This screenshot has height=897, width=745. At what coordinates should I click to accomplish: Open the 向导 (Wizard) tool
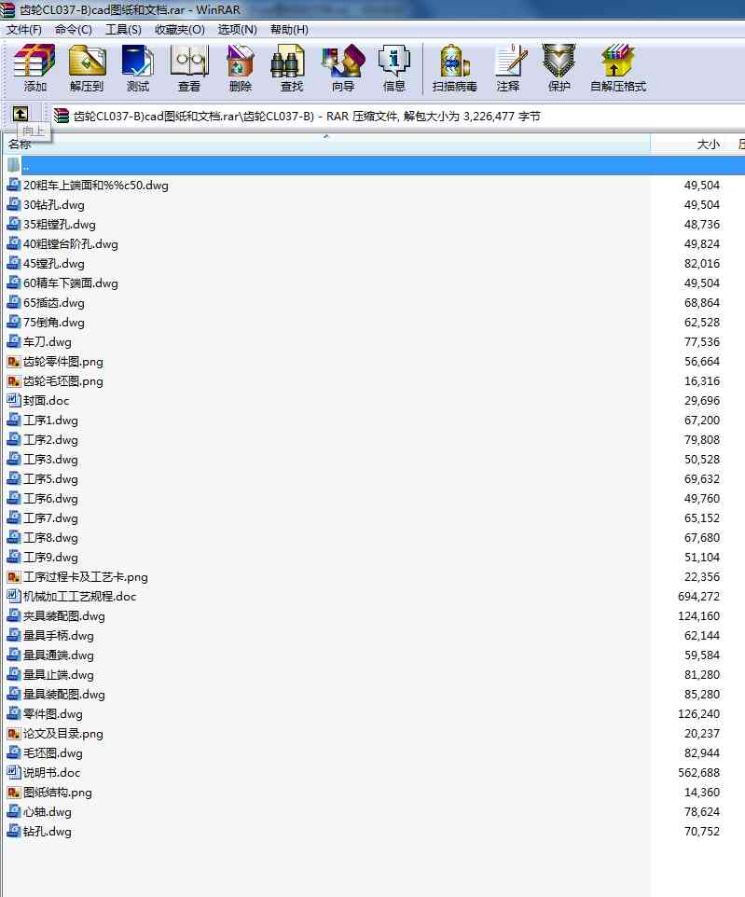click(x=343, y=62)
